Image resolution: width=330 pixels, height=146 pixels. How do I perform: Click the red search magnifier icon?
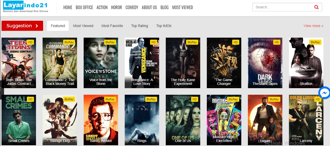pos(316,7)
